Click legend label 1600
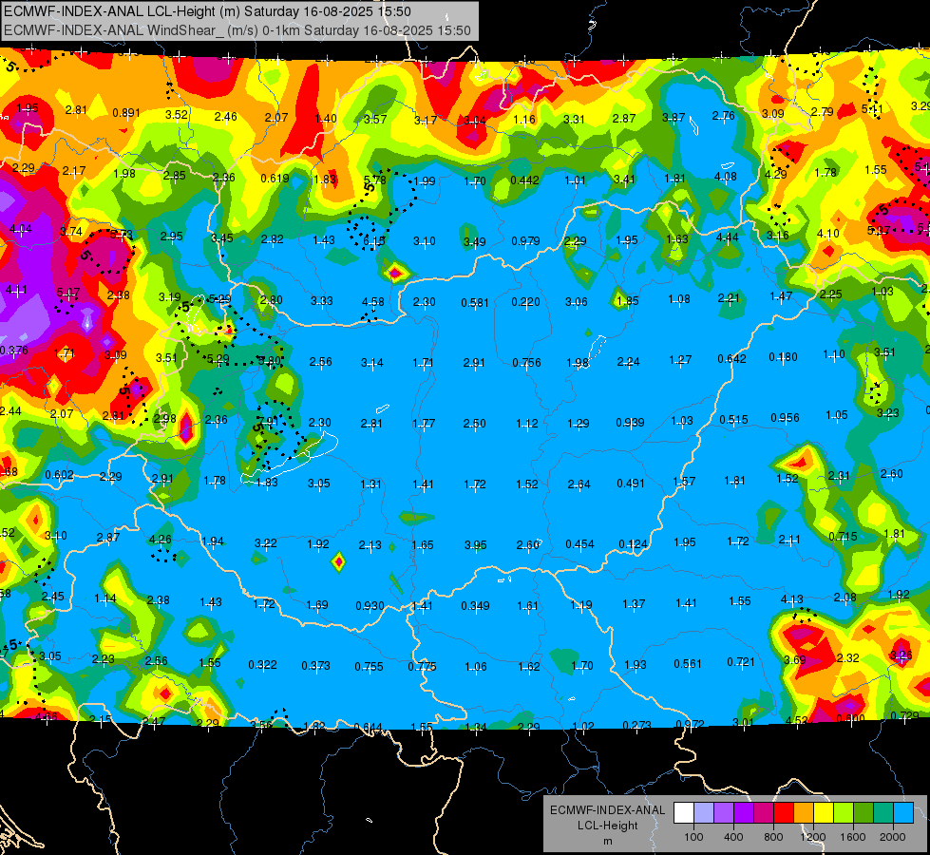The width and height of the screenshot is (930, 855). (853, 837)
